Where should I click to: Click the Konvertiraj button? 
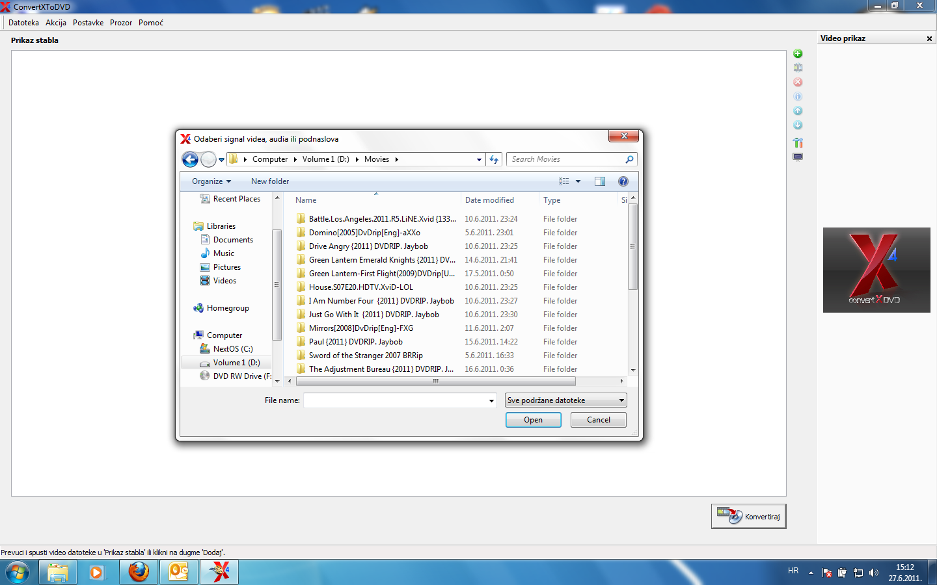point(748,517)
